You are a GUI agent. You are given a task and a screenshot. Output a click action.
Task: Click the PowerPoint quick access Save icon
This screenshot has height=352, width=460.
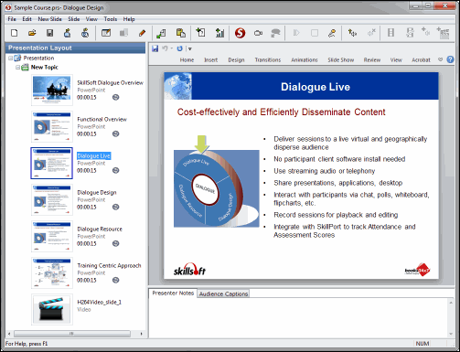155,48
